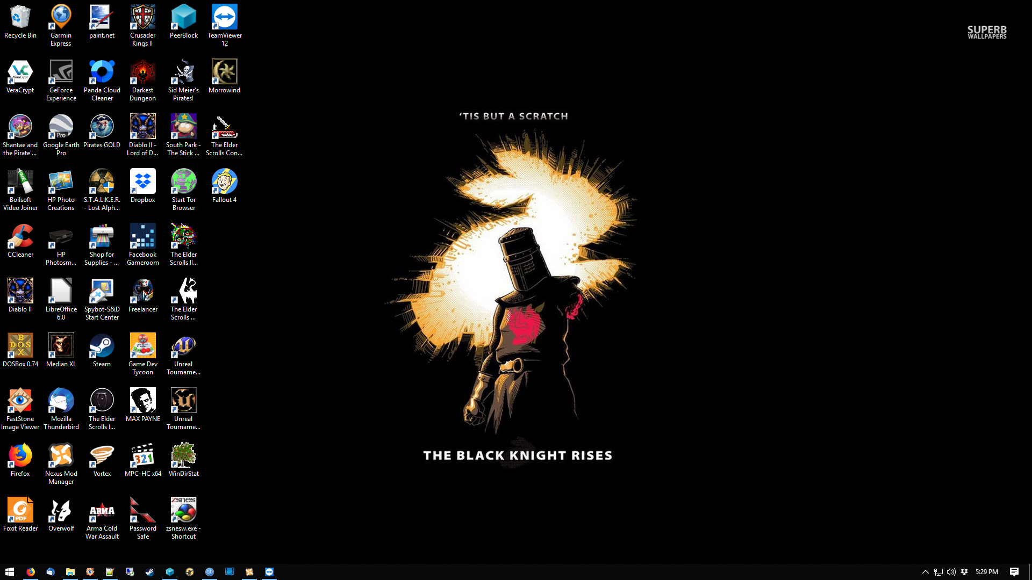Click the Start Tor Browser icon
Screen dimensions: 1032x580
point(184,190)
